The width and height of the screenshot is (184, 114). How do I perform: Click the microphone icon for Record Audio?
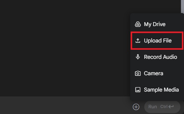[x=138, y=57]
